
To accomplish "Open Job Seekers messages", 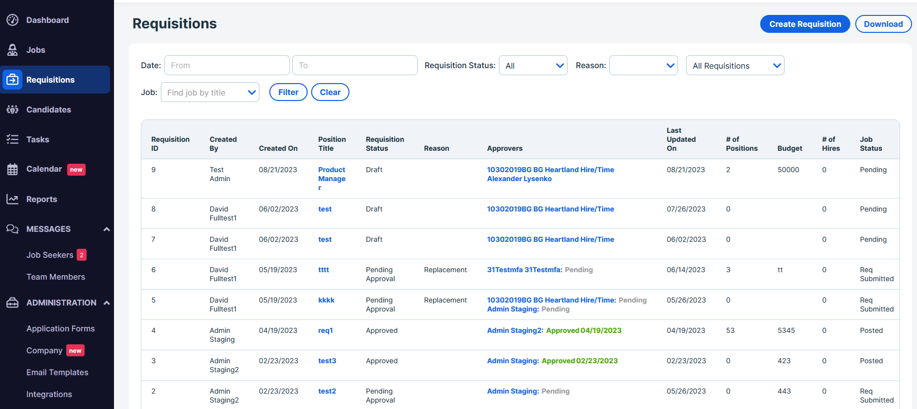I will [50, 255].
